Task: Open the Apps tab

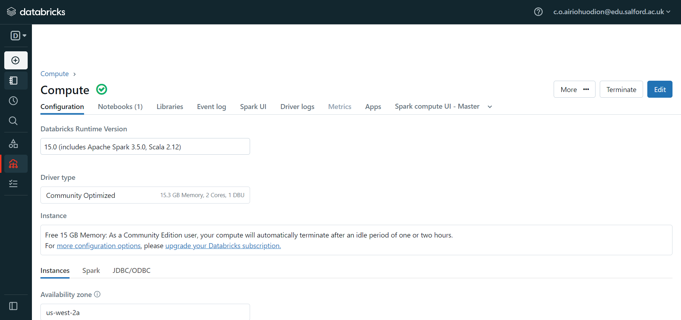Action: (x=373, y=107)
